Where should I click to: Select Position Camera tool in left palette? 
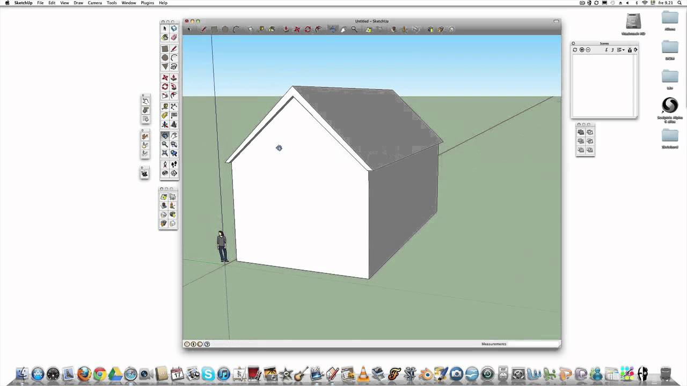[165, 165]
